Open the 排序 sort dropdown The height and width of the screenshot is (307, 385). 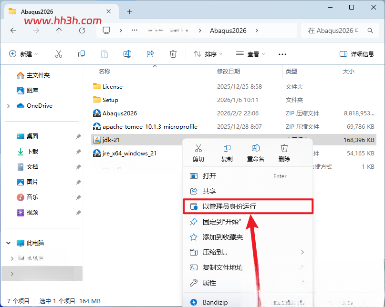(208, 54)
